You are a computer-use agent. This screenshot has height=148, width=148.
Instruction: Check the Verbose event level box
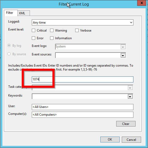(x=77, y=31)
